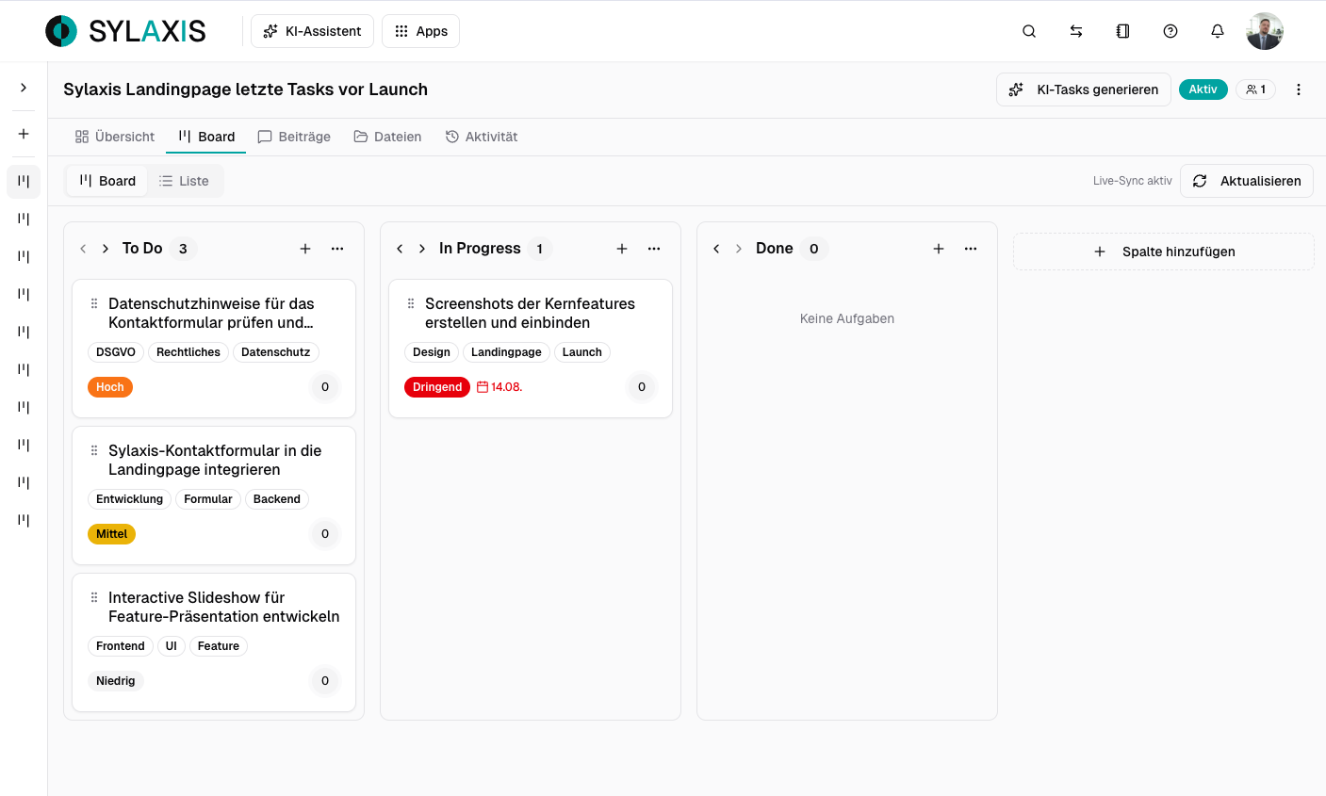Click the drag handle on Datenschutzhinweise card
1326x796 pixels.
[94, 303]
